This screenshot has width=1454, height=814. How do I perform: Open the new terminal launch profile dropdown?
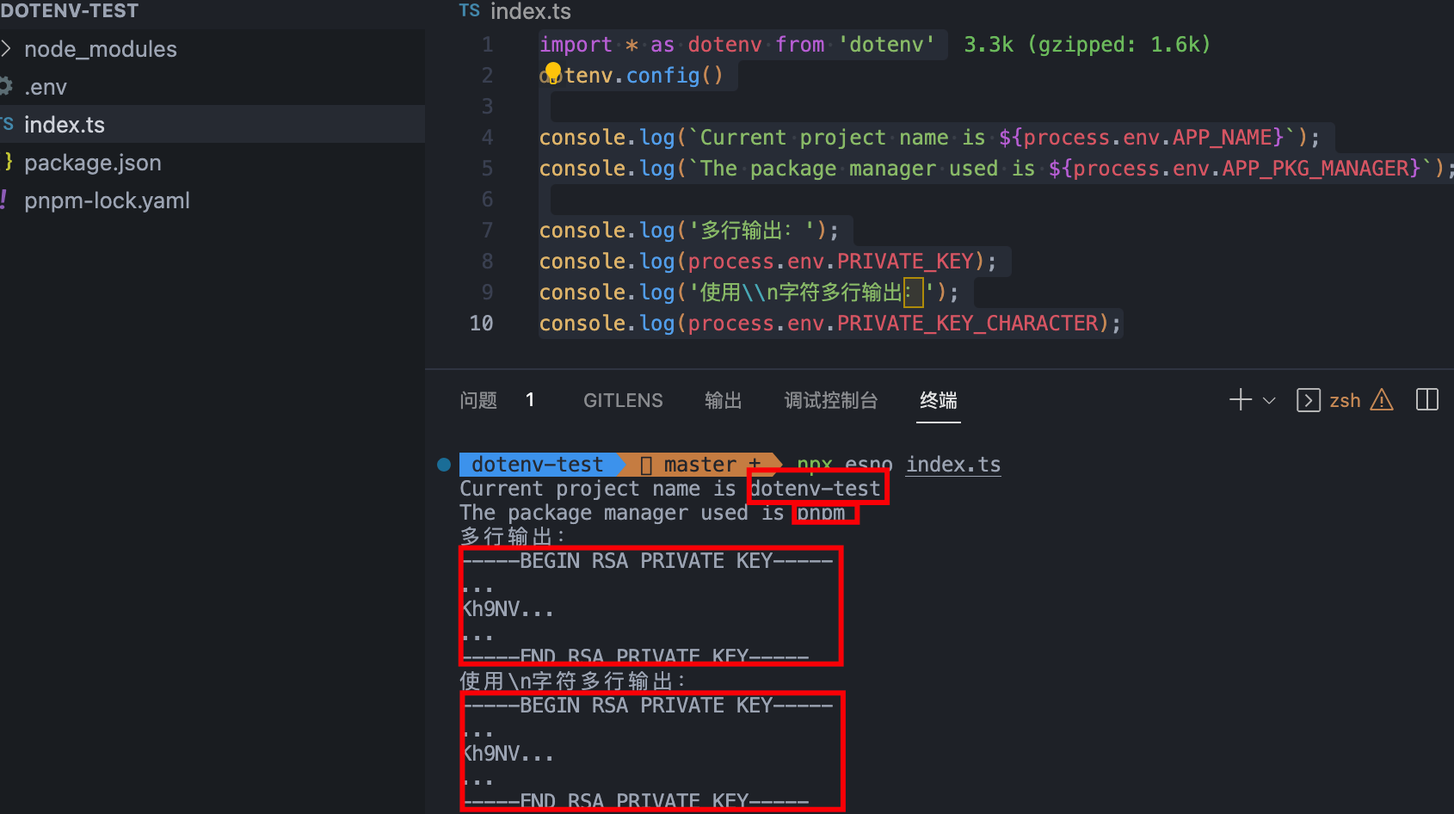1269,400
